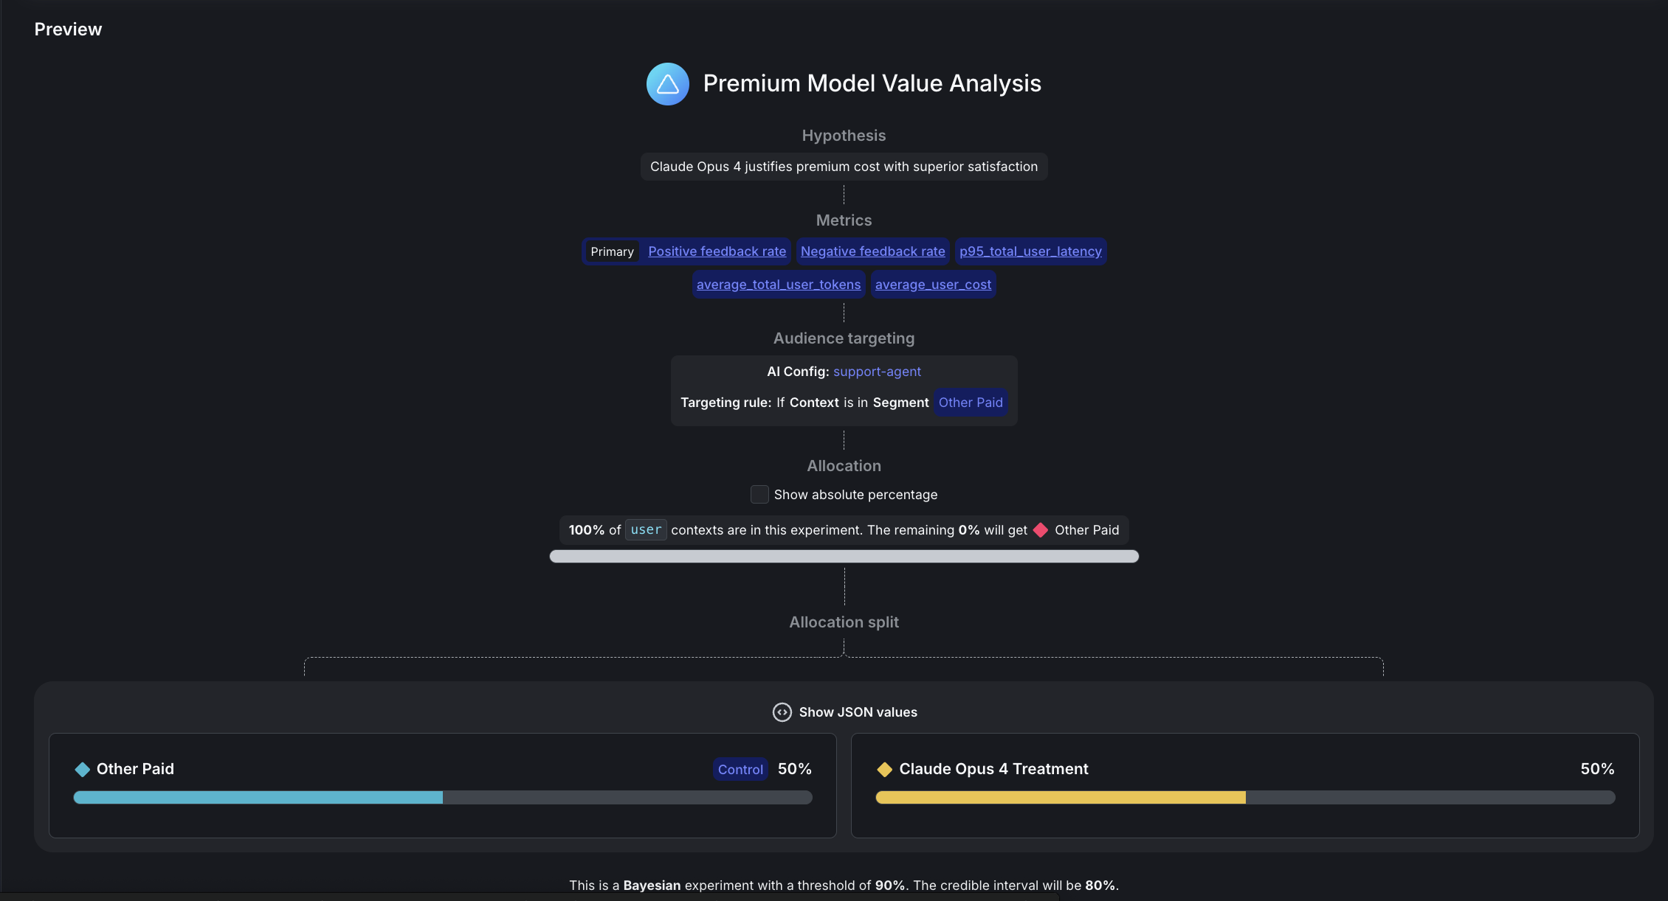Click the user context badge in allocation text
Image resolution: width=1668 pixels, height=901 pixels.
[645, 529]
